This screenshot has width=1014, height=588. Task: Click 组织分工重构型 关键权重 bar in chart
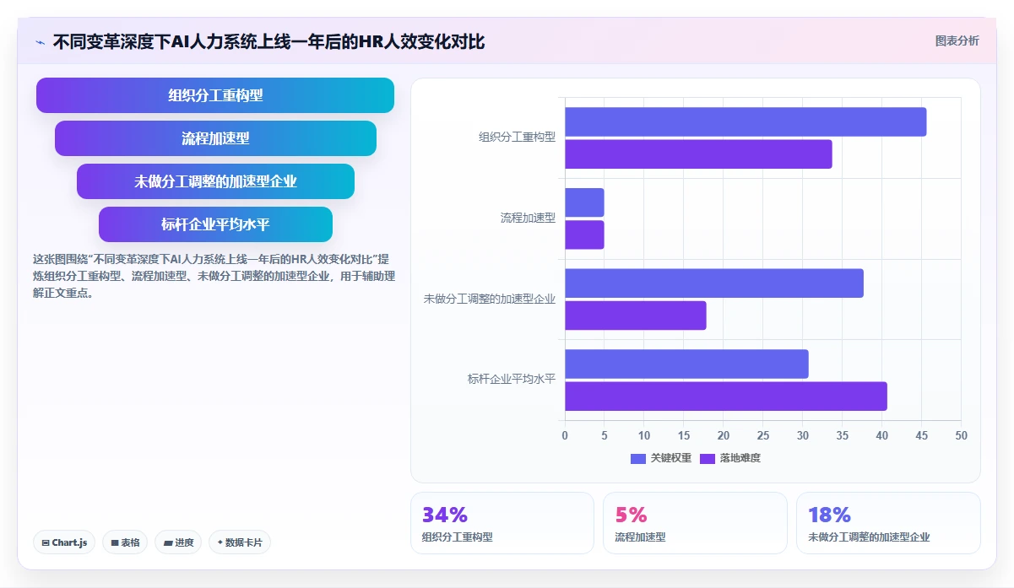tap(746, 121)
